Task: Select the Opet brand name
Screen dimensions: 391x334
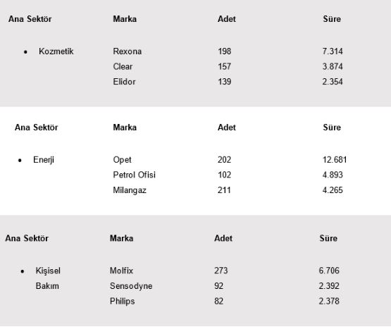Action: coord(122,160)
